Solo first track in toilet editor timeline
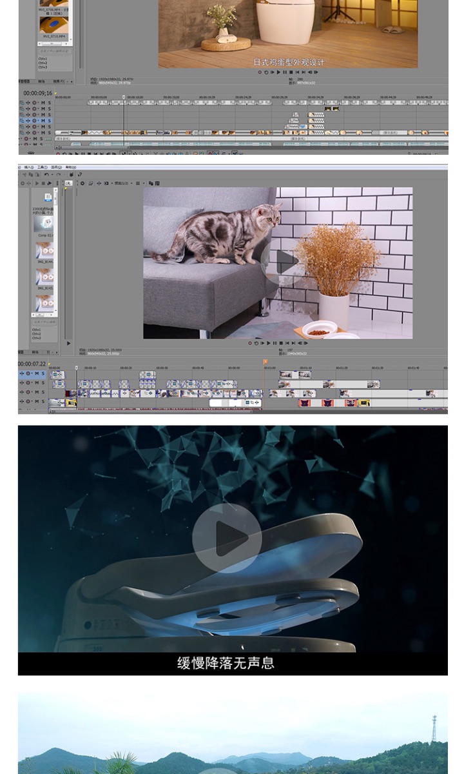This screenshot has width=464, height=774. pos(50,103)
